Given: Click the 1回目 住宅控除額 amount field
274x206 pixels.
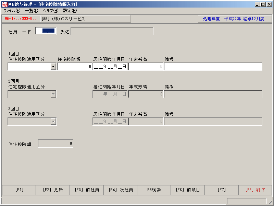Looking at the screenshot, I should (x=75, y=67).
